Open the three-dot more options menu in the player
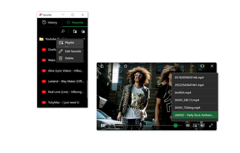 click(x=109, y=66)
